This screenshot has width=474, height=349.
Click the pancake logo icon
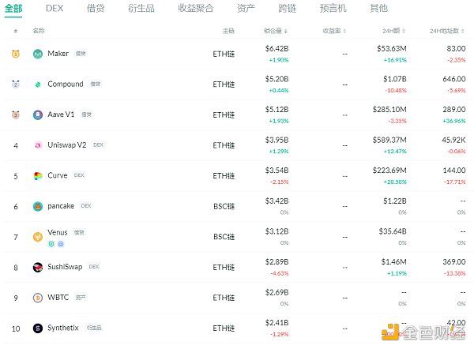[x=38, y=206]
